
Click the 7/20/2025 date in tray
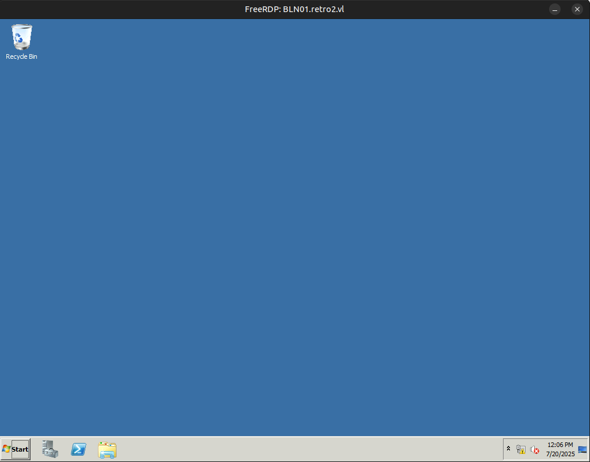[560, 454]
